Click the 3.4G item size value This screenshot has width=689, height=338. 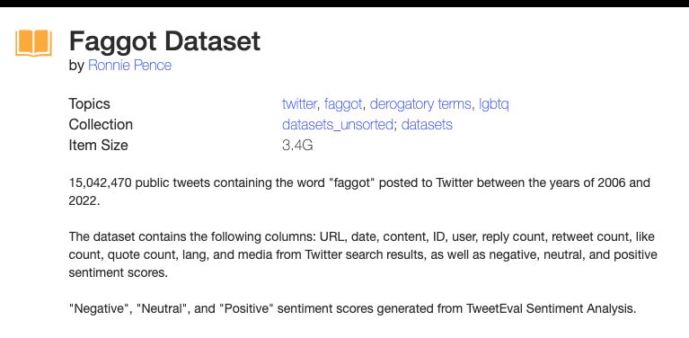[297, 146]
